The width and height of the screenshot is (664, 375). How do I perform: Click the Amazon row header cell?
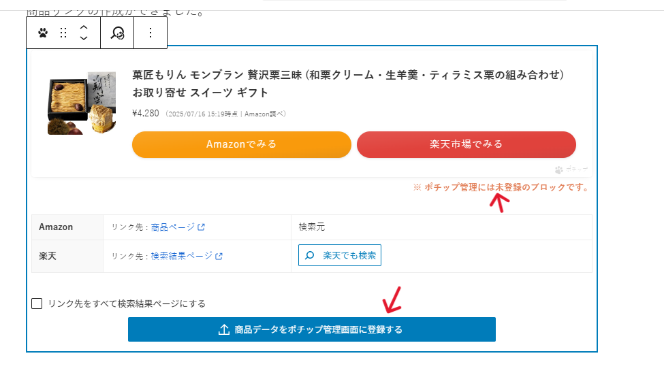[x=67, y=227]
